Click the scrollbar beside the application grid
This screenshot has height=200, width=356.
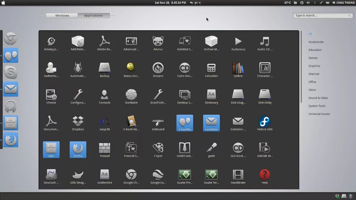(x=301, y=67)
